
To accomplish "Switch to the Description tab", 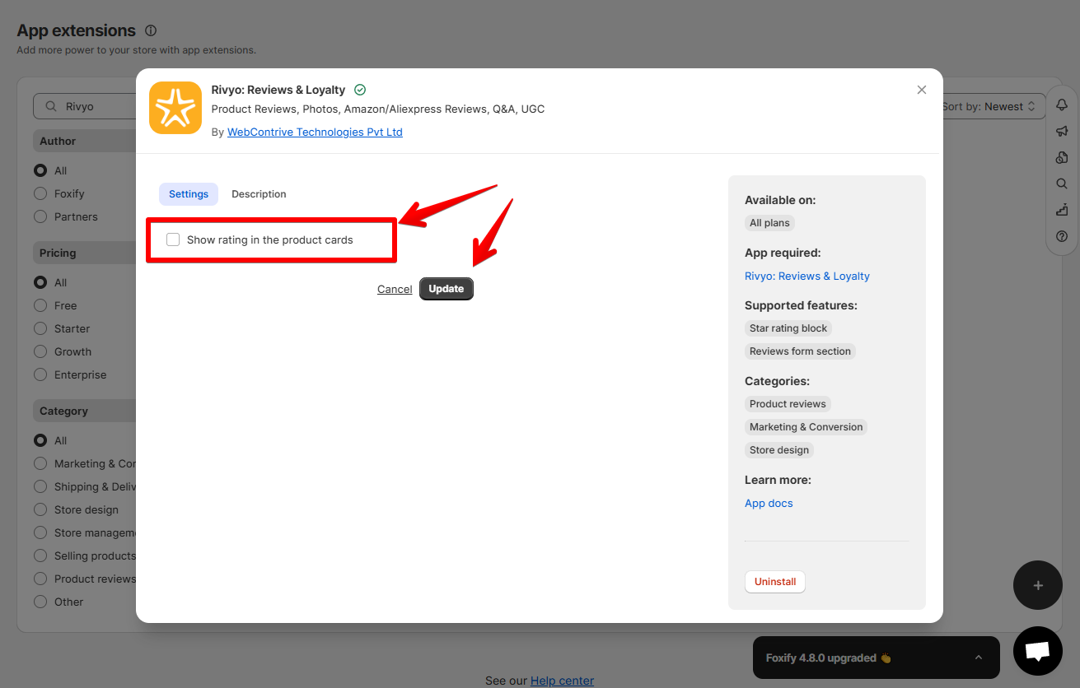I will (259, 194).
